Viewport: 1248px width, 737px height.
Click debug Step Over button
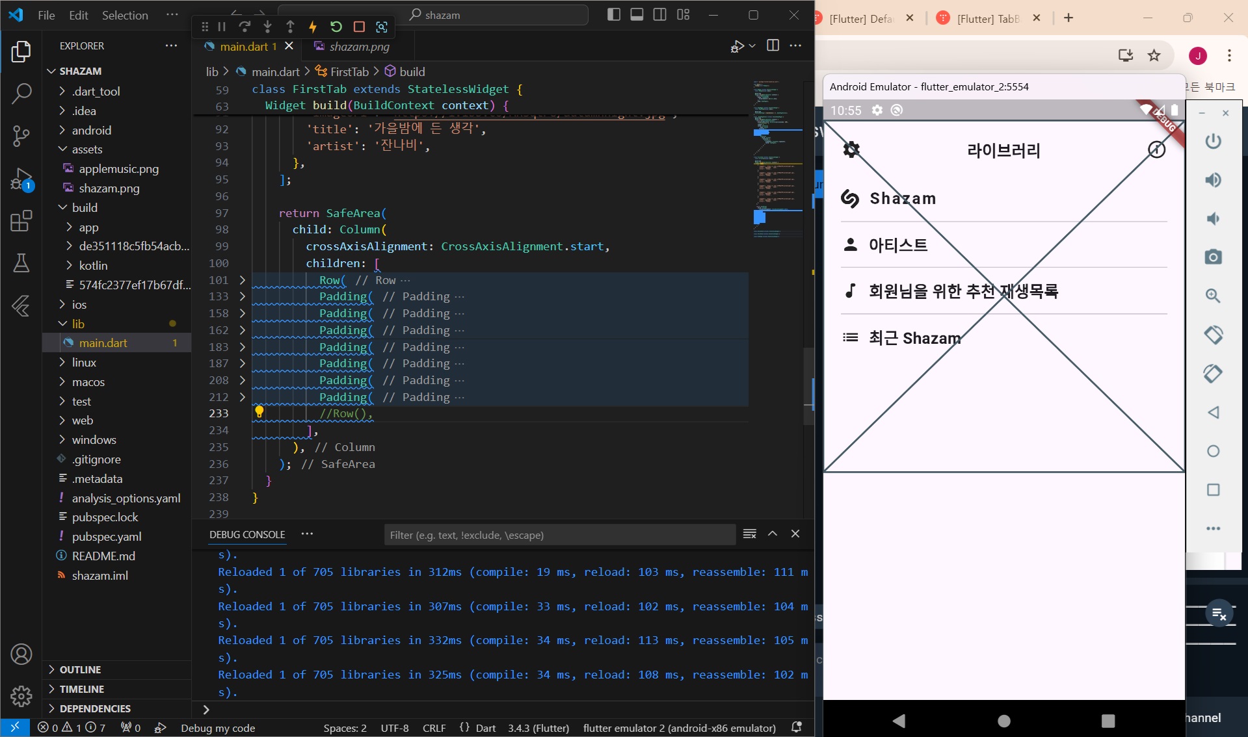[x=245, y=27]
